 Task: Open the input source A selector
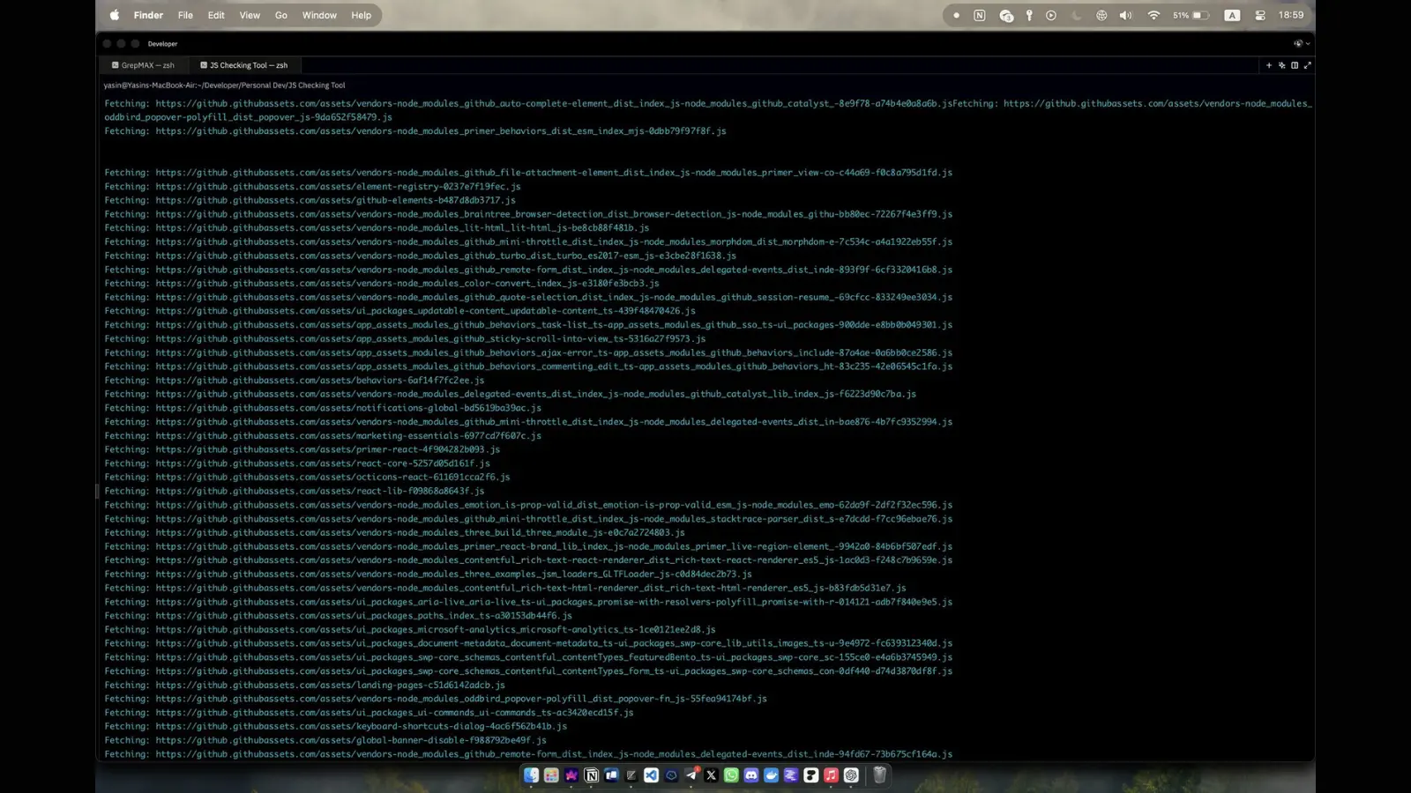click(1232, 15)
